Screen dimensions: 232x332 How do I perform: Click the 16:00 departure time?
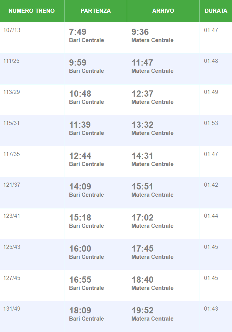(x=80, y=248)
